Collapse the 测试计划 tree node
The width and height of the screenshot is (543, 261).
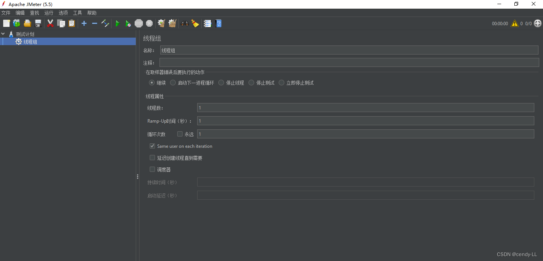coord(3,33)
